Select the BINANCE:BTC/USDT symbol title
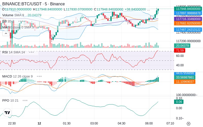 point(22,4)
